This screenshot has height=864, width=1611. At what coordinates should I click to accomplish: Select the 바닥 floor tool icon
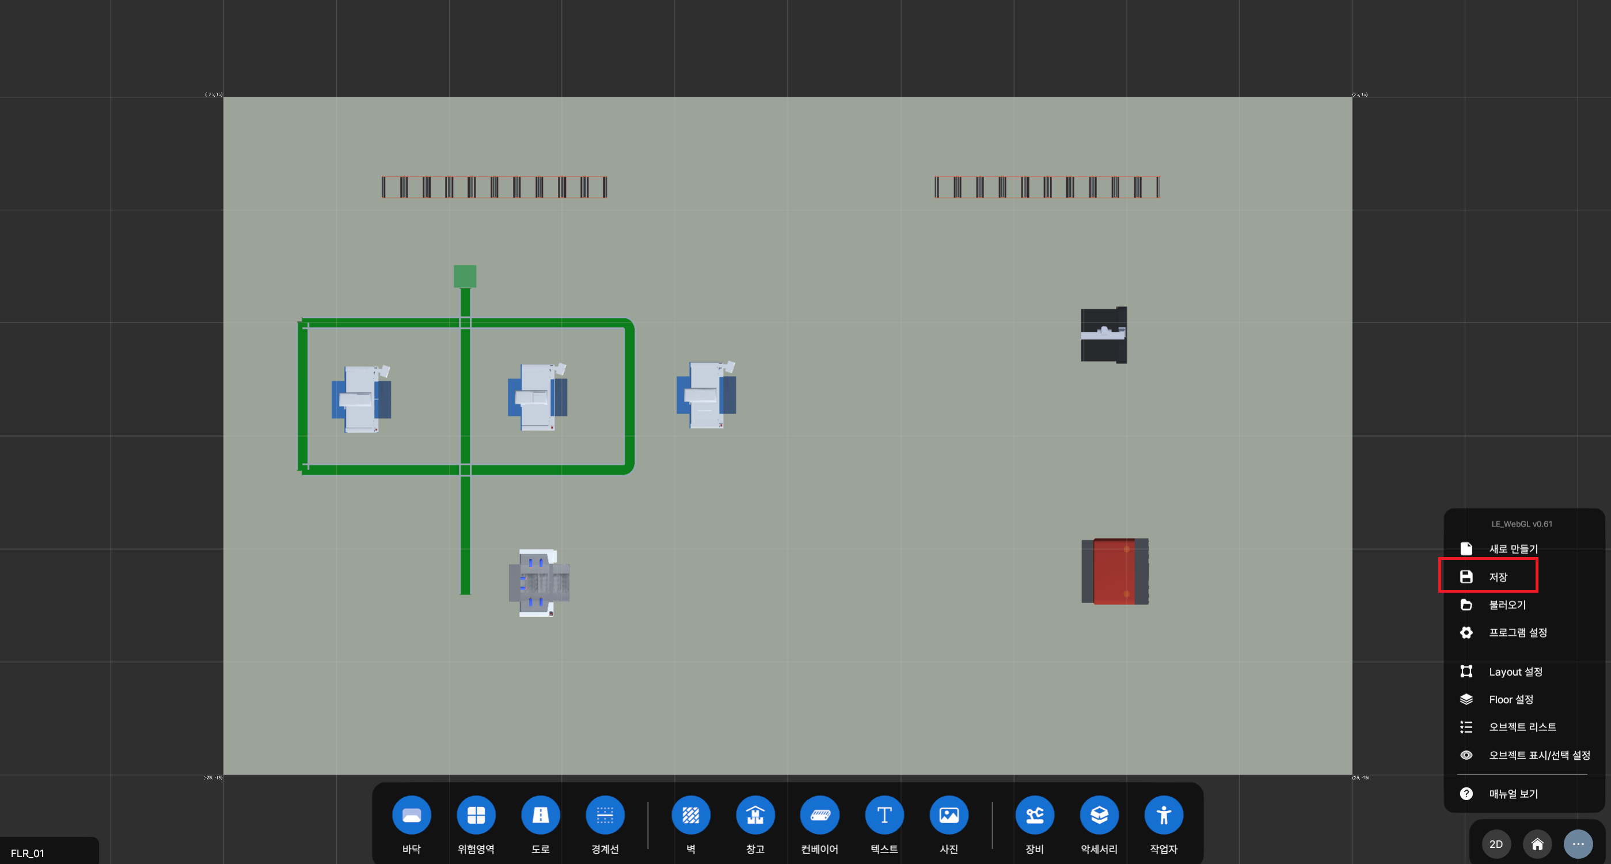tap(412, 814)
